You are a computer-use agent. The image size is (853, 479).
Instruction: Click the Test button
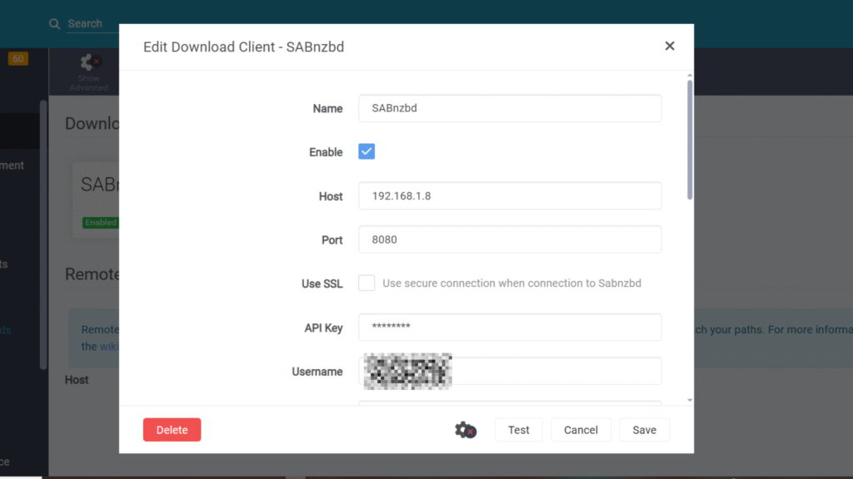(x=518, y=430)
